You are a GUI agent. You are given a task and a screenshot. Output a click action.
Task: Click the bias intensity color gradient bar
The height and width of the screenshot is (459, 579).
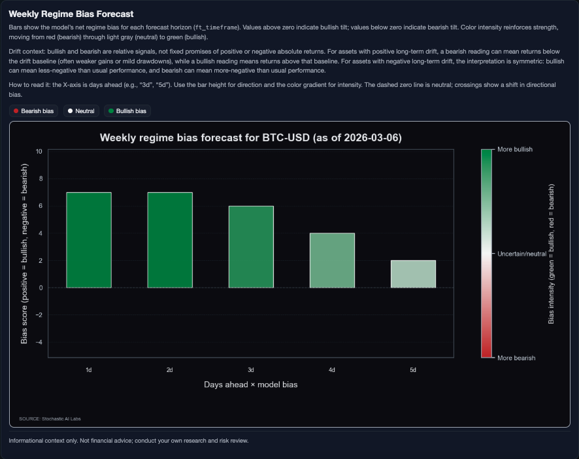click(486, 254)
